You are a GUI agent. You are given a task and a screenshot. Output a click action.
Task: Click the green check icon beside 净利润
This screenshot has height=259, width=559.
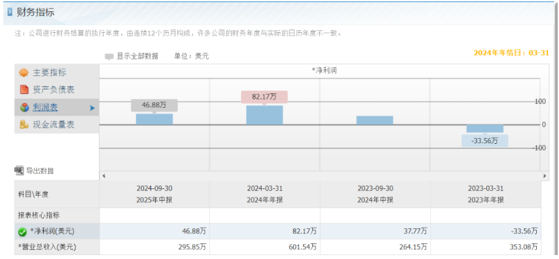coord(22,232)
